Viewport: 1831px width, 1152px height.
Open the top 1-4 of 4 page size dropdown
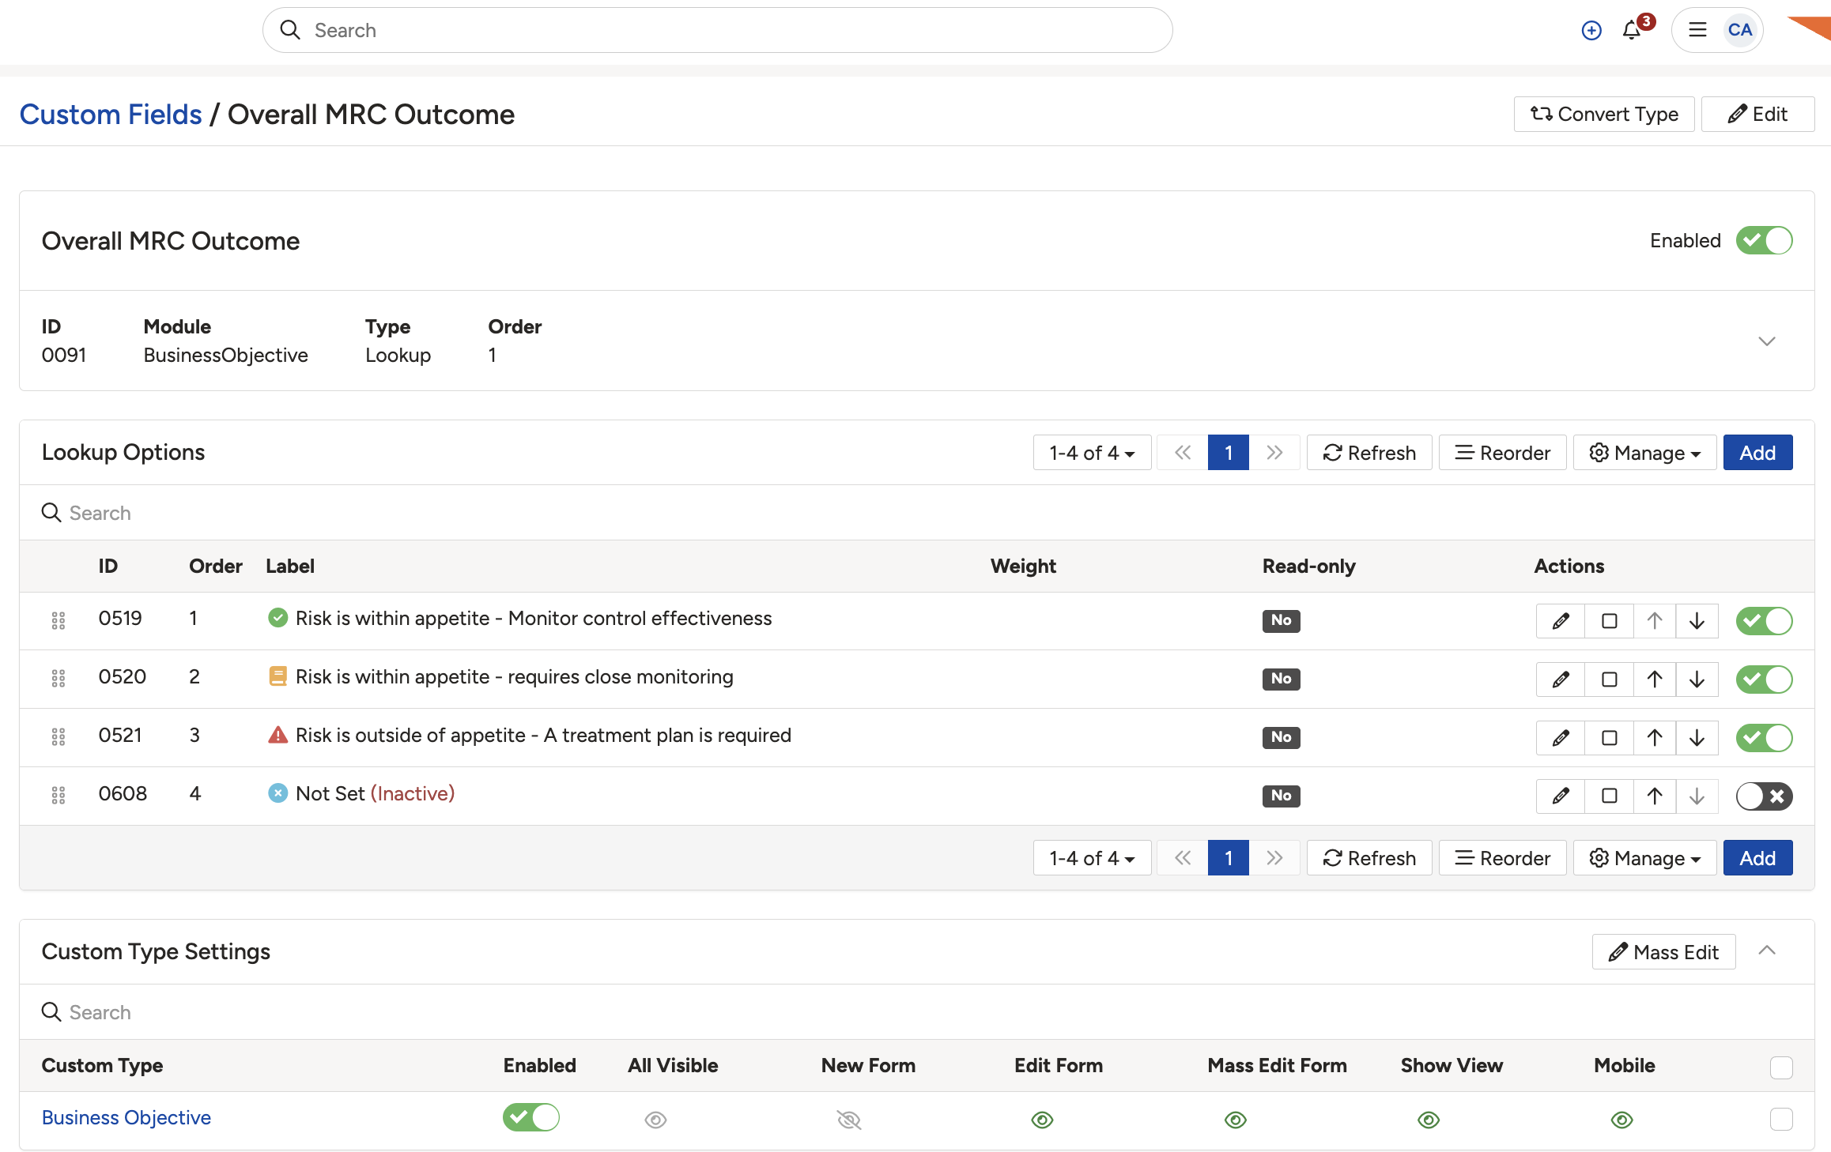[1092, 453]
